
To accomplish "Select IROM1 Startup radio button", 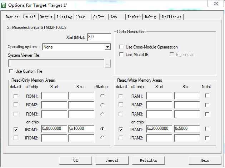I will click(x=102, y=129).
